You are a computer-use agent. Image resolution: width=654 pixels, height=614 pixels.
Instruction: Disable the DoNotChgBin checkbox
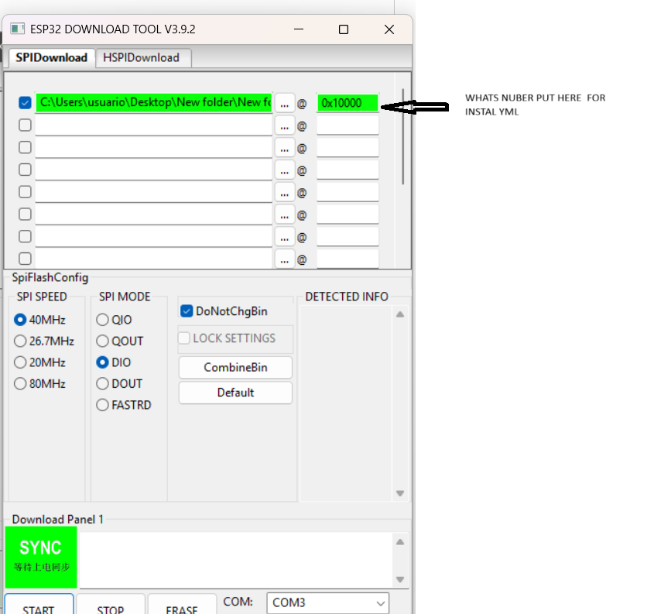(187, 311)
